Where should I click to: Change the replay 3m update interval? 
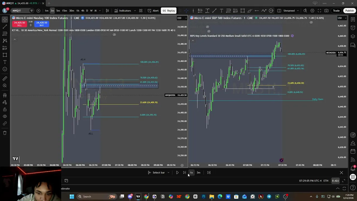(x=199, y=173)
